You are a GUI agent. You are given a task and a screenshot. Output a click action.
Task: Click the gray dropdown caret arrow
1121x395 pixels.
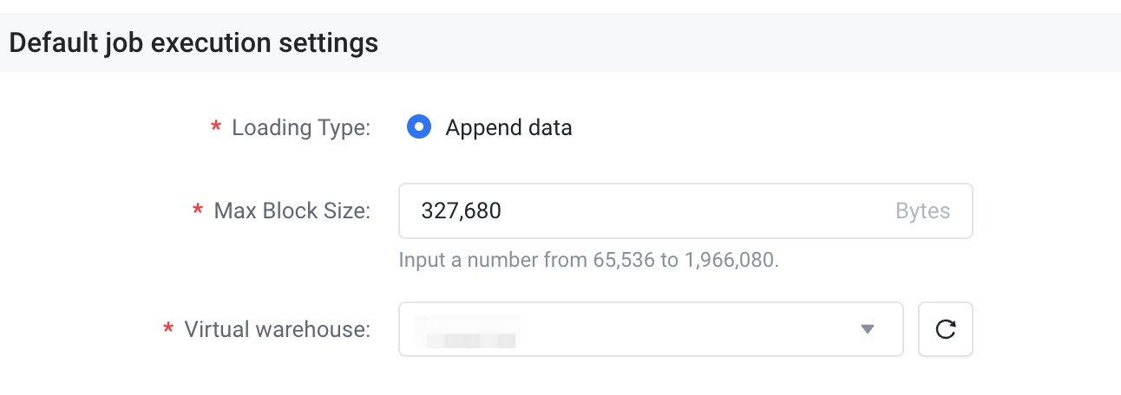866,329
